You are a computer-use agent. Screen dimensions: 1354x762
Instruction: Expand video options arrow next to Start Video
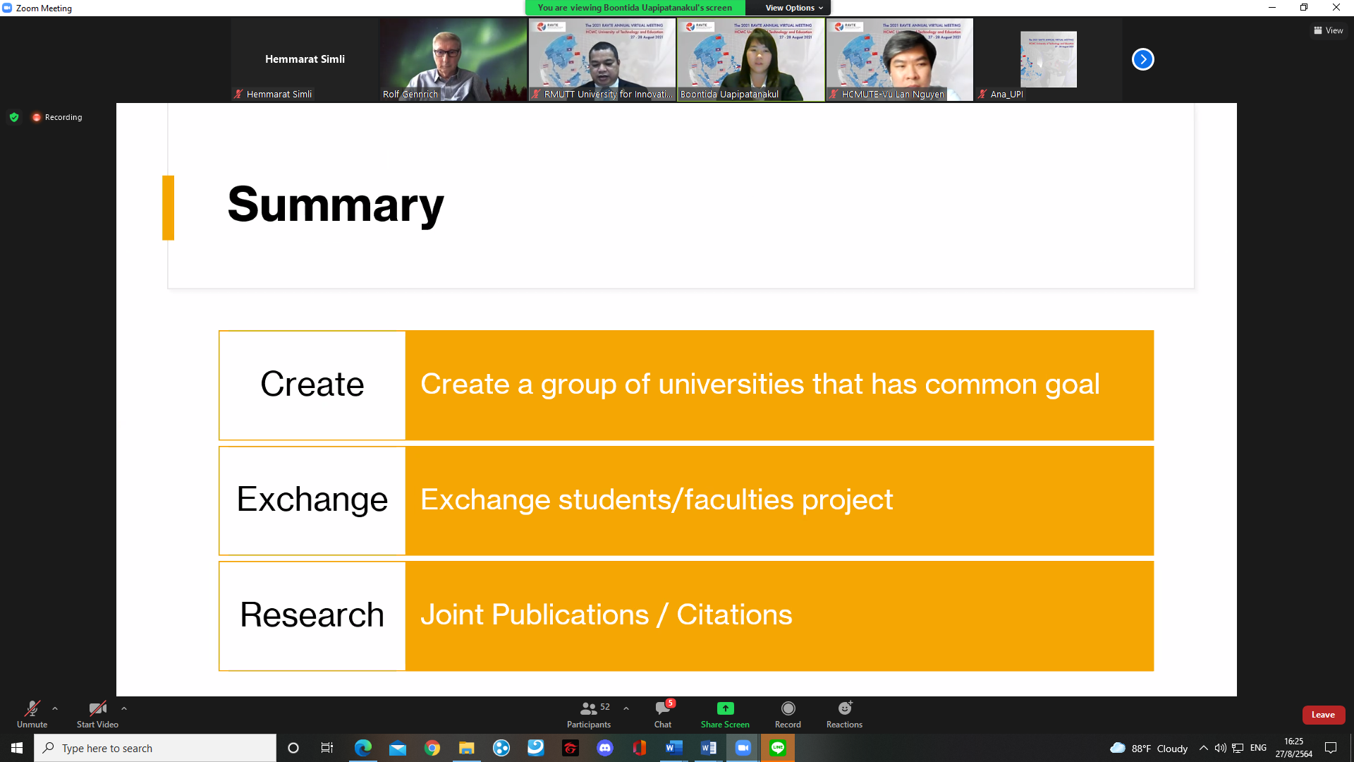(x=124, y=708)
